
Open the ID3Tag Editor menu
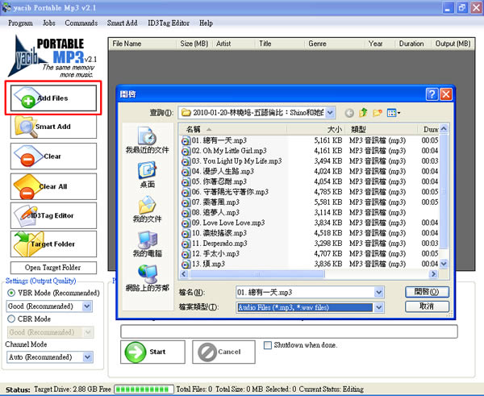click(169, 23)
